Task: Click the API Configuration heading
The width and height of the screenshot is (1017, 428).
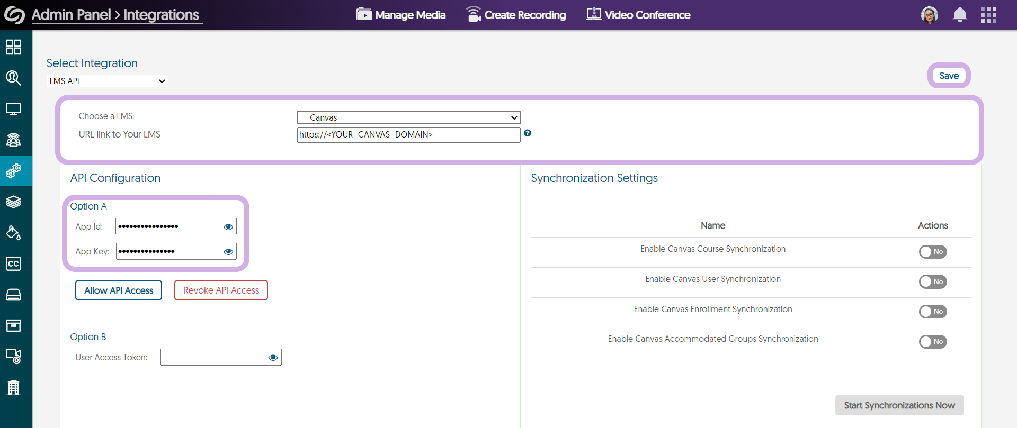Action: tap(115, 178)
